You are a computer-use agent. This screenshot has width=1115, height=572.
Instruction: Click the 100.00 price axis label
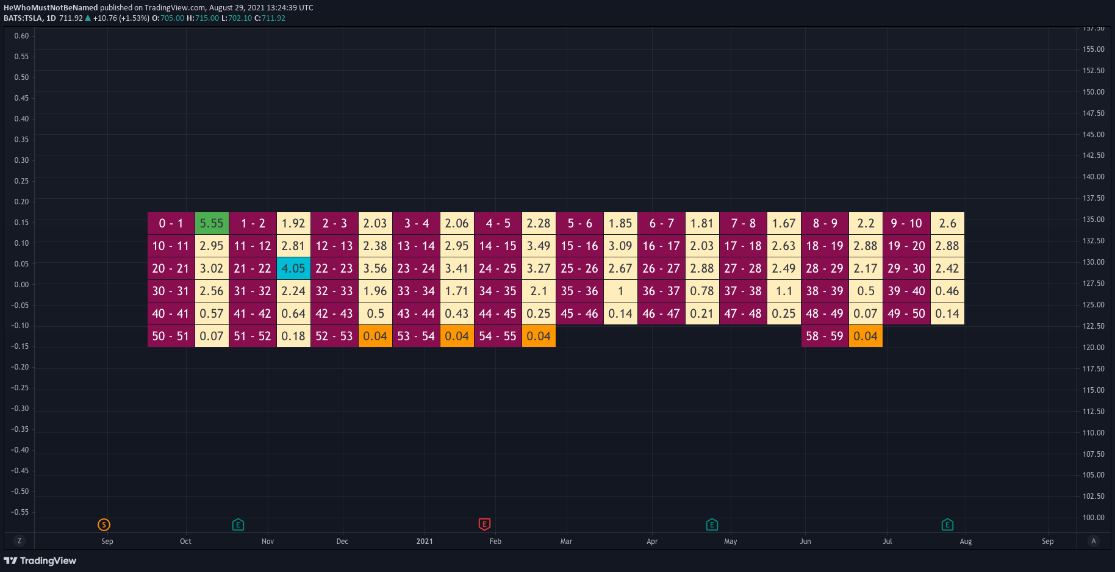click(1094, 518)
